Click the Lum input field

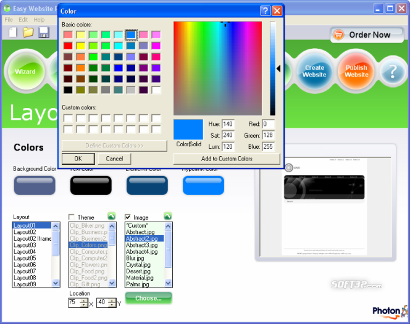pyautogui.click(x=228, y=147)
